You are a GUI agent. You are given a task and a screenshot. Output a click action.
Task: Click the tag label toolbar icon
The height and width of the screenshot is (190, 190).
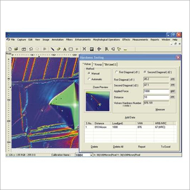click(119, 49)
